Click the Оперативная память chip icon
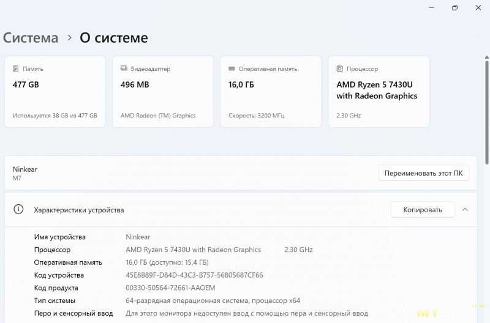Image resolution: width=490 pixels, height=323 pixels. (232, 69)
